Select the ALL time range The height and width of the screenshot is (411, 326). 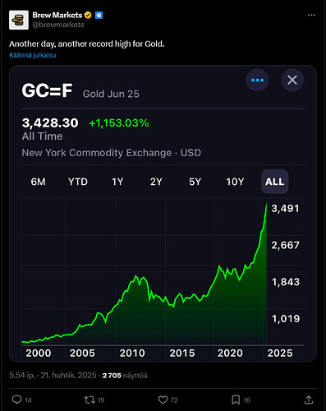coord(274,182)
